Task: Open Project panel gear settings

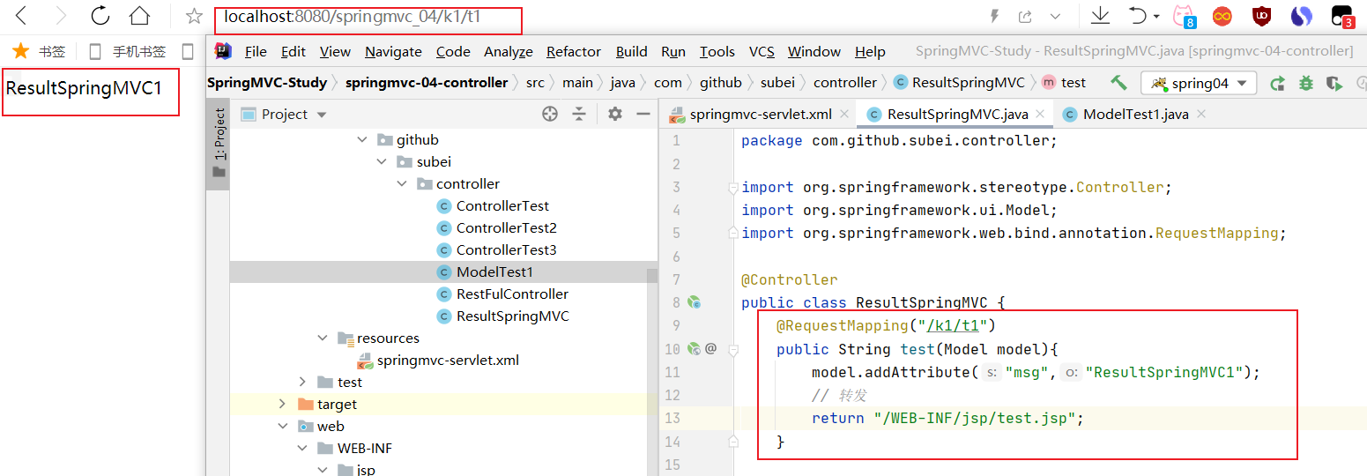Action: click(x=615, y=114)
